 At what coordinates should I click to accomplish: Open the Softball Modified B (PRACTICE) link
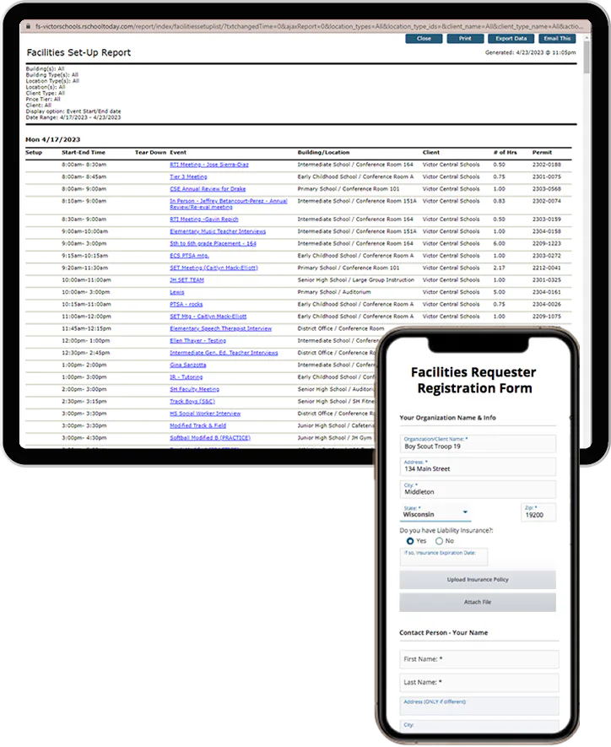point(210,438)
